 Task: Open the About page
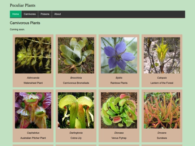point(57,14)
